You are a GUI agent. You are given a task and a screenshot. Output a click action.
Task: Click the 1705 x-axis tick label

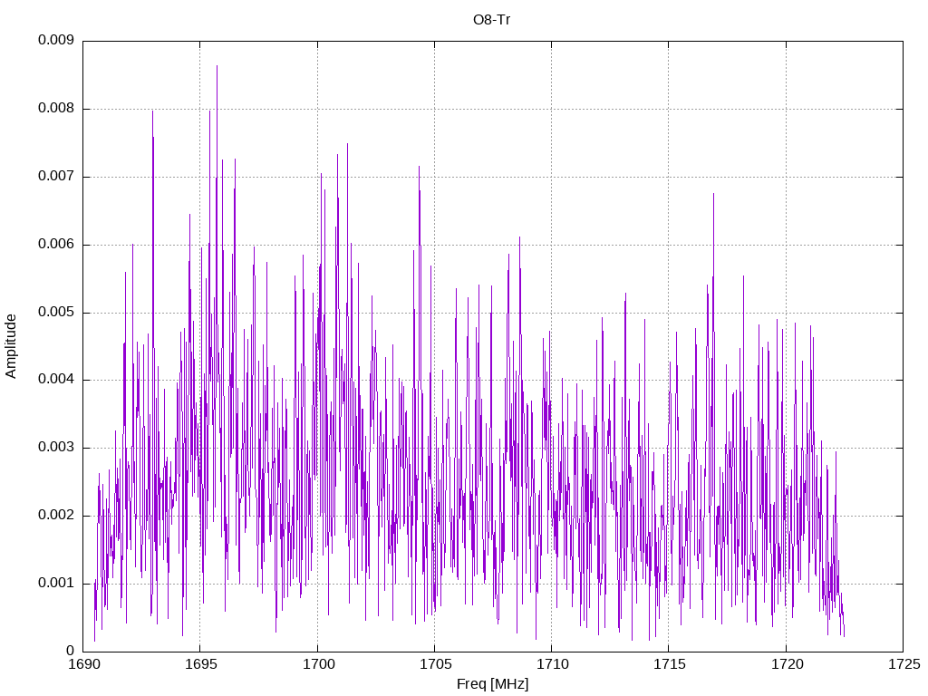[434, 664]
